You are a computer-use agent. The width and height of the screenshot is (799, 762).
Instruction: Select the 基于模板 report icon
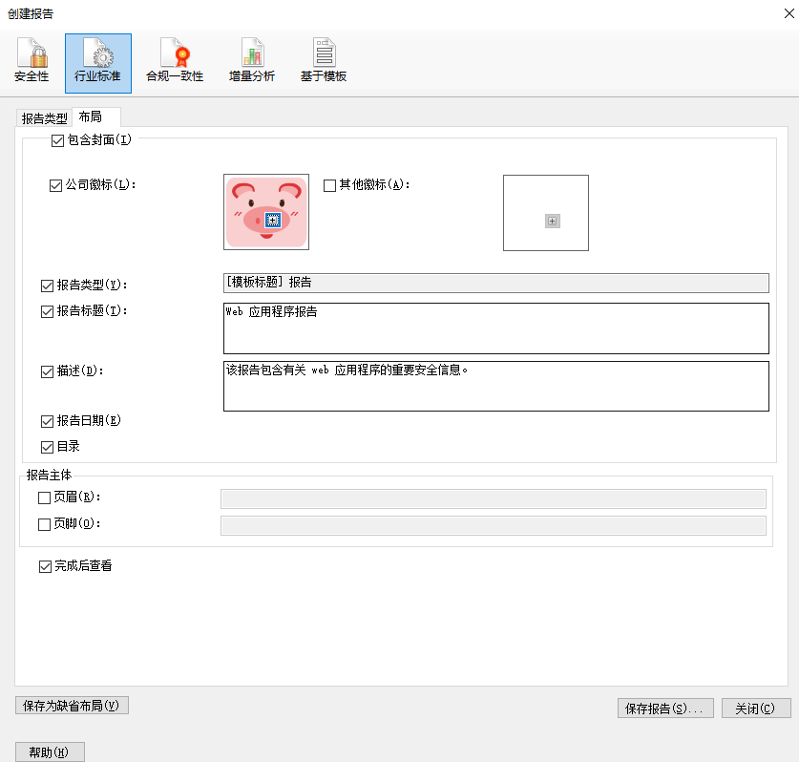(x=324, y=61)
